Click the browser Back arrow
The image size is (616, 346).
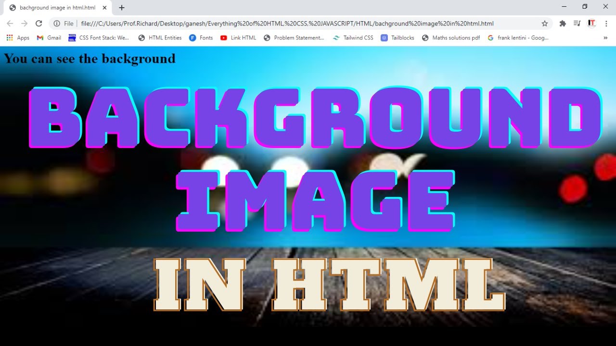tap(10, 24)
